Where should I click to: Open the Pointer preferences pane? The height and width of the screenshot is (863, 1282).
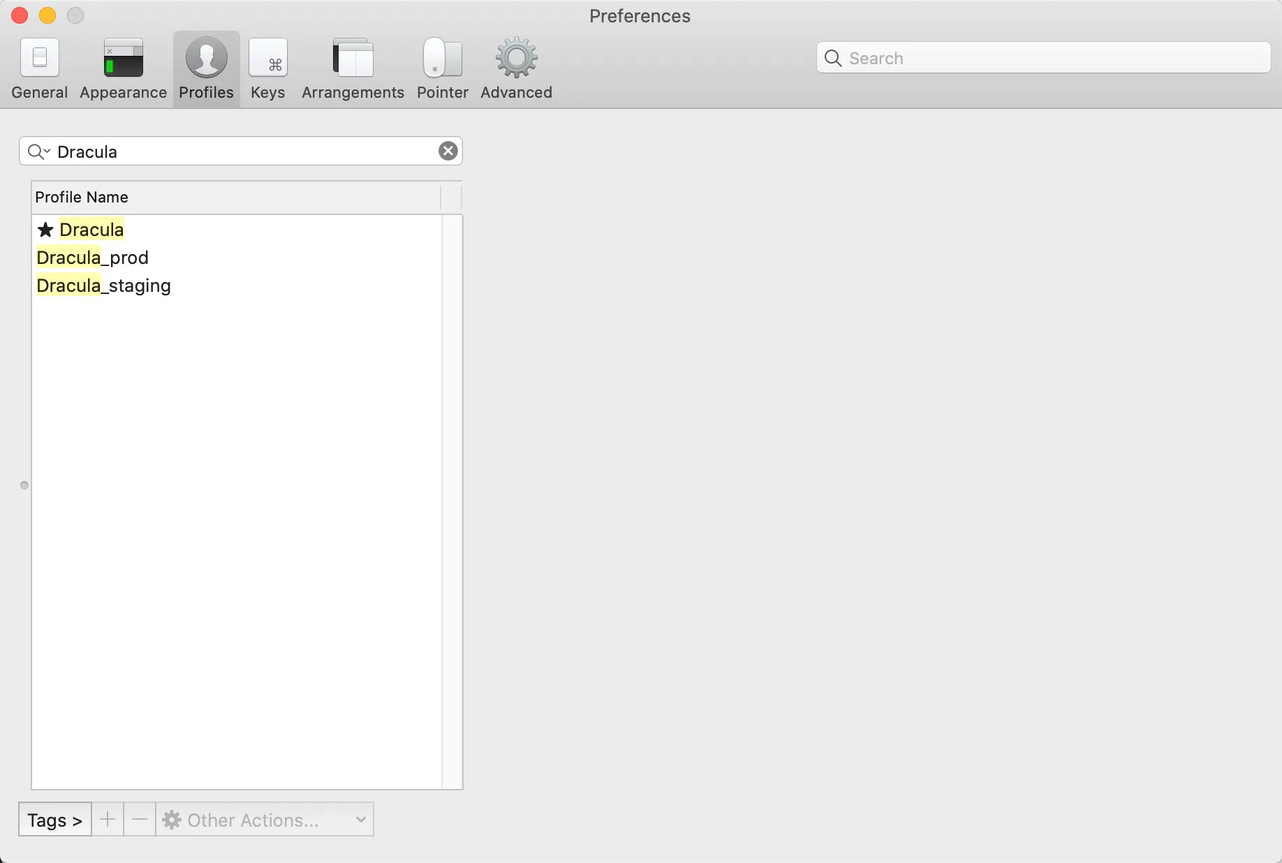443,69
